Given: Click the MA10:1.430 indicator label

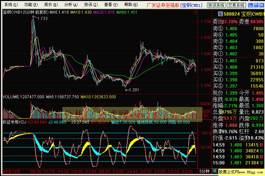Looking at the screenshot, I should (81, 12).
